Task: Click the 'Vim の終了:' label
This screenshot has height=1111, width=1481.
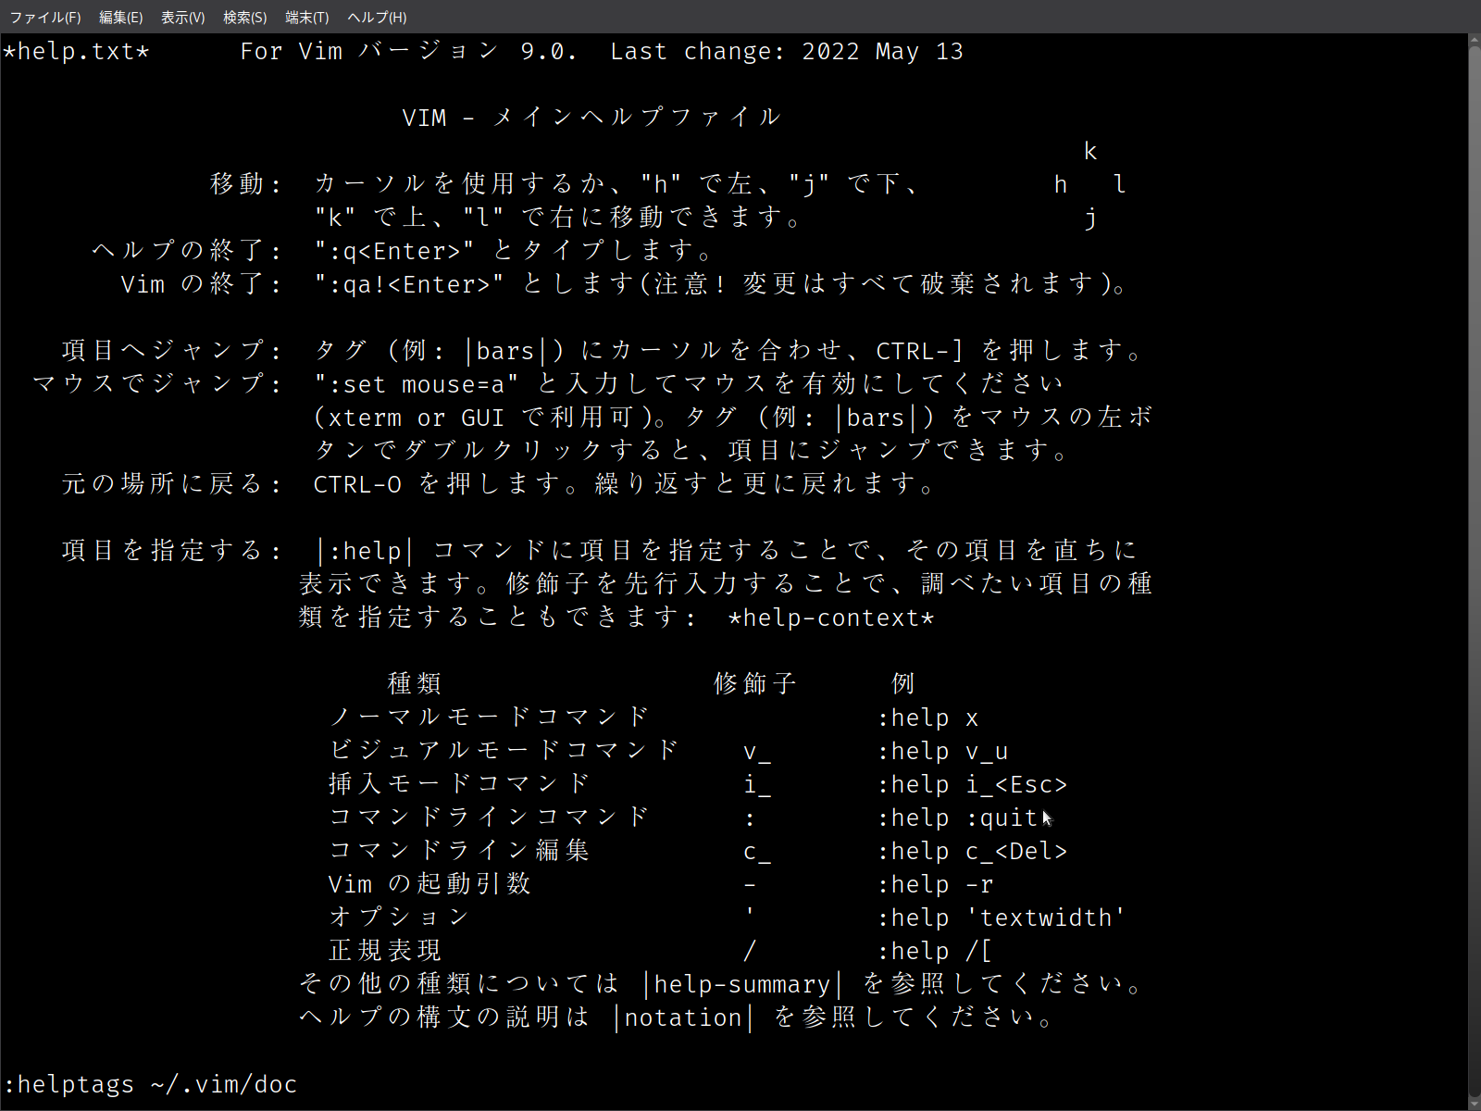Action: pyautogui.click(x=202, y=284)
